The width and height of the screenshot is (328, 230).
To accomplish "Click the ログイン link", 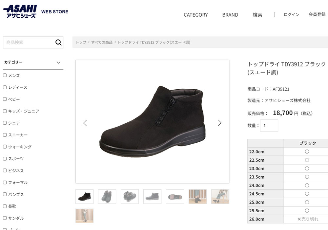I will click(x=291, y=14).
